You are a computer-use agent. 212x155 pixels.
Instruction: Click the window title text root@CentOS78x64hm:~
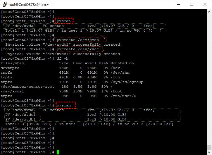29,5
